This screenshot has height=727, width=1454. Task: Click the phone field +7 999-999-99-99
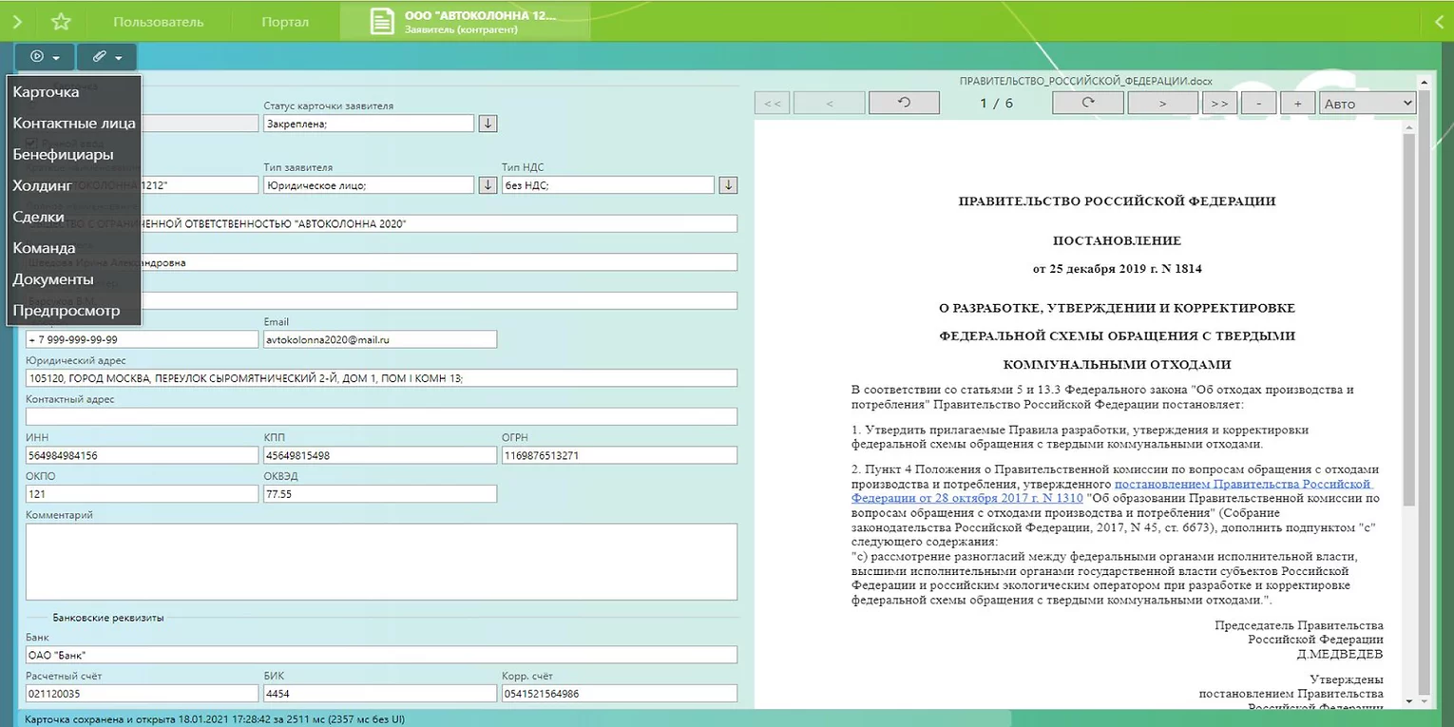142,339
